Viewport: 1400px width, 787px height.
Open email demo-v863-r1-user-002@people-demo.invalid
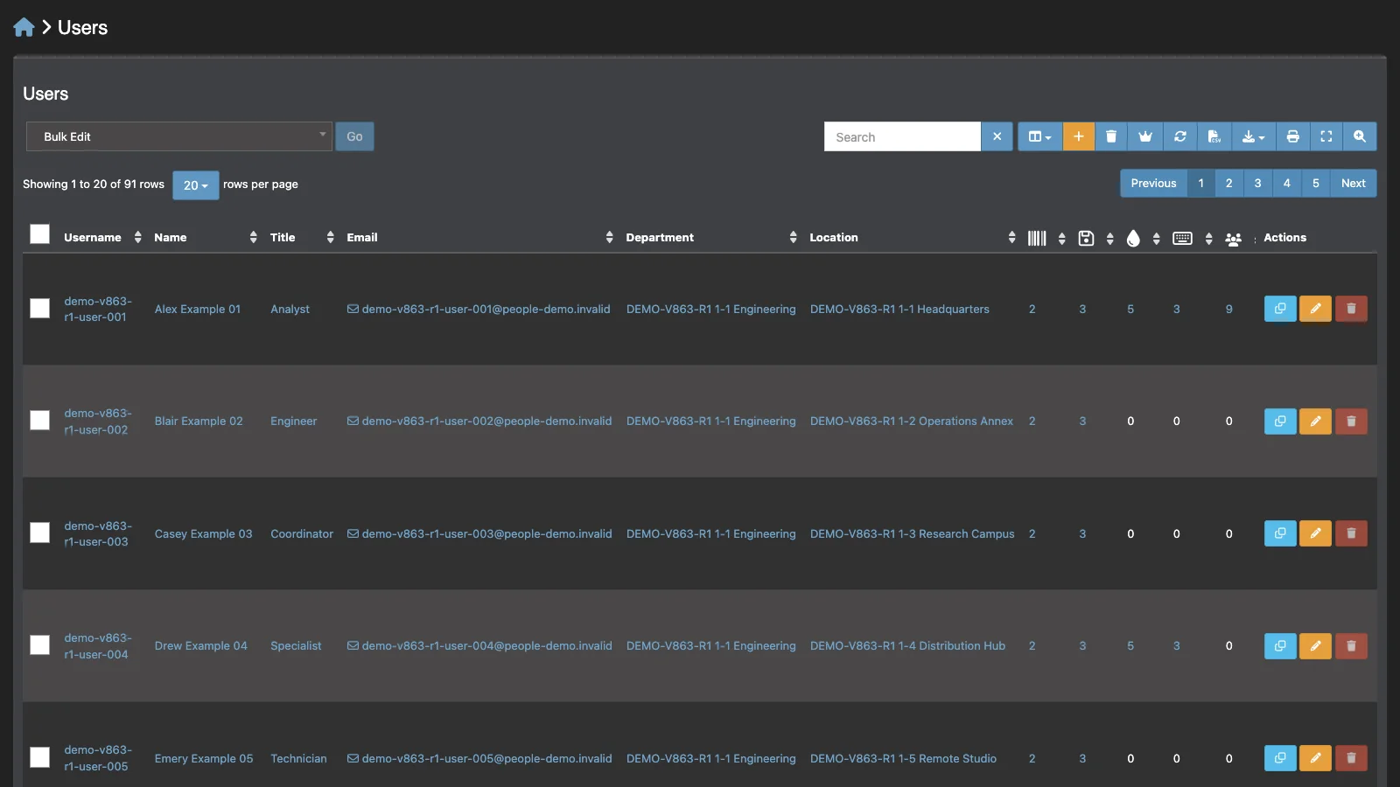point(479,421)
